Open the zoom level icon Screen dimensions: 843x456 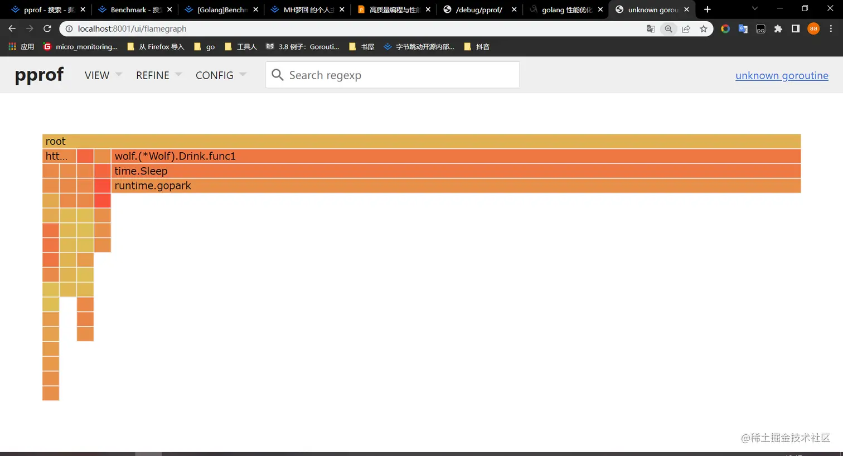pos(668,28)
